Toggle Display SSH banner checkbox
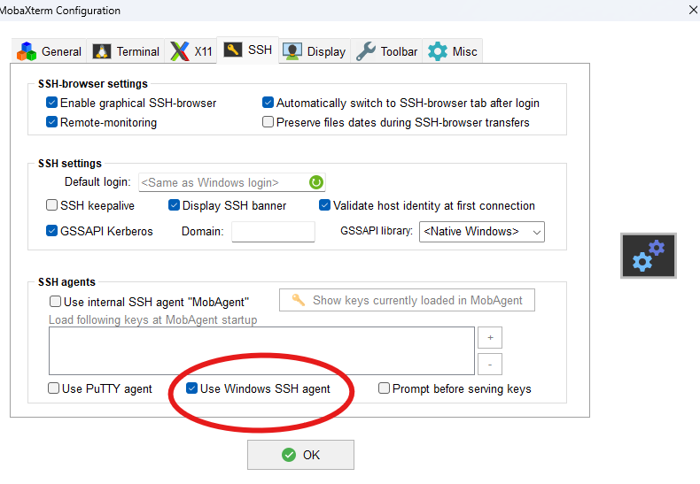The height and width of the screenshot is (484, 700). [174, 205]
